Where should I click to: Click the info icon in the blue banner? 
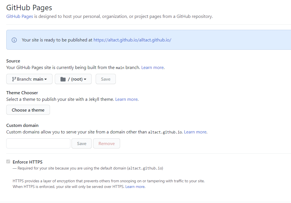[14, 40]
